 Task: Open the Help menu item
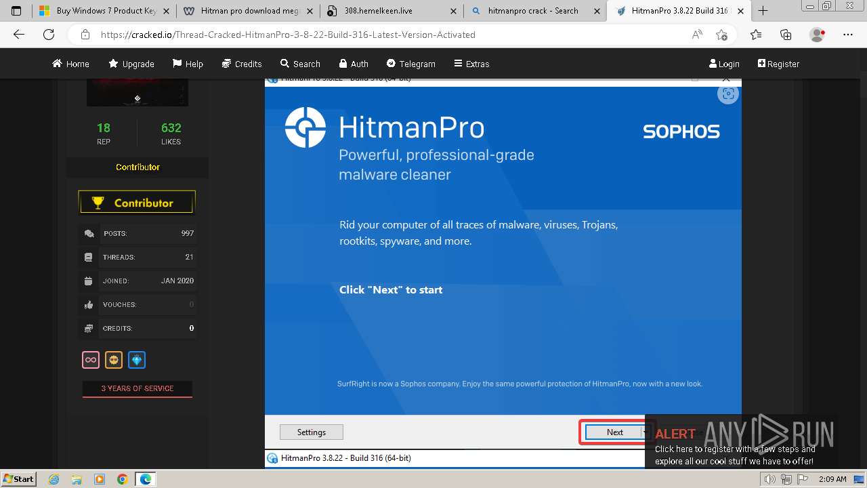(x=188, y=64)
